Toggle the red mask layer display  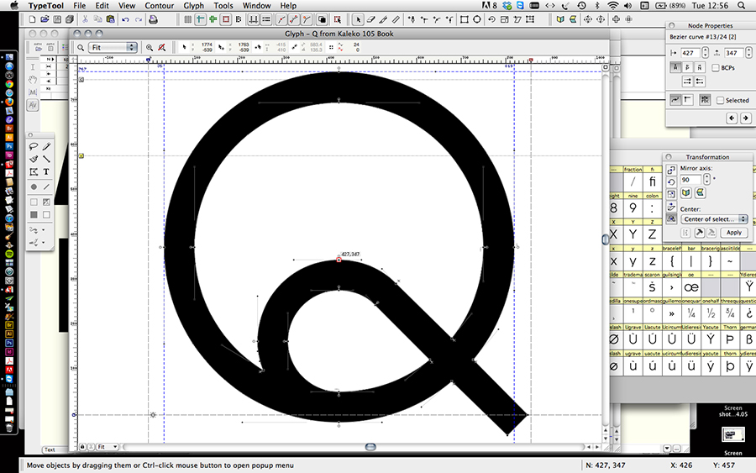coord(226,19)
